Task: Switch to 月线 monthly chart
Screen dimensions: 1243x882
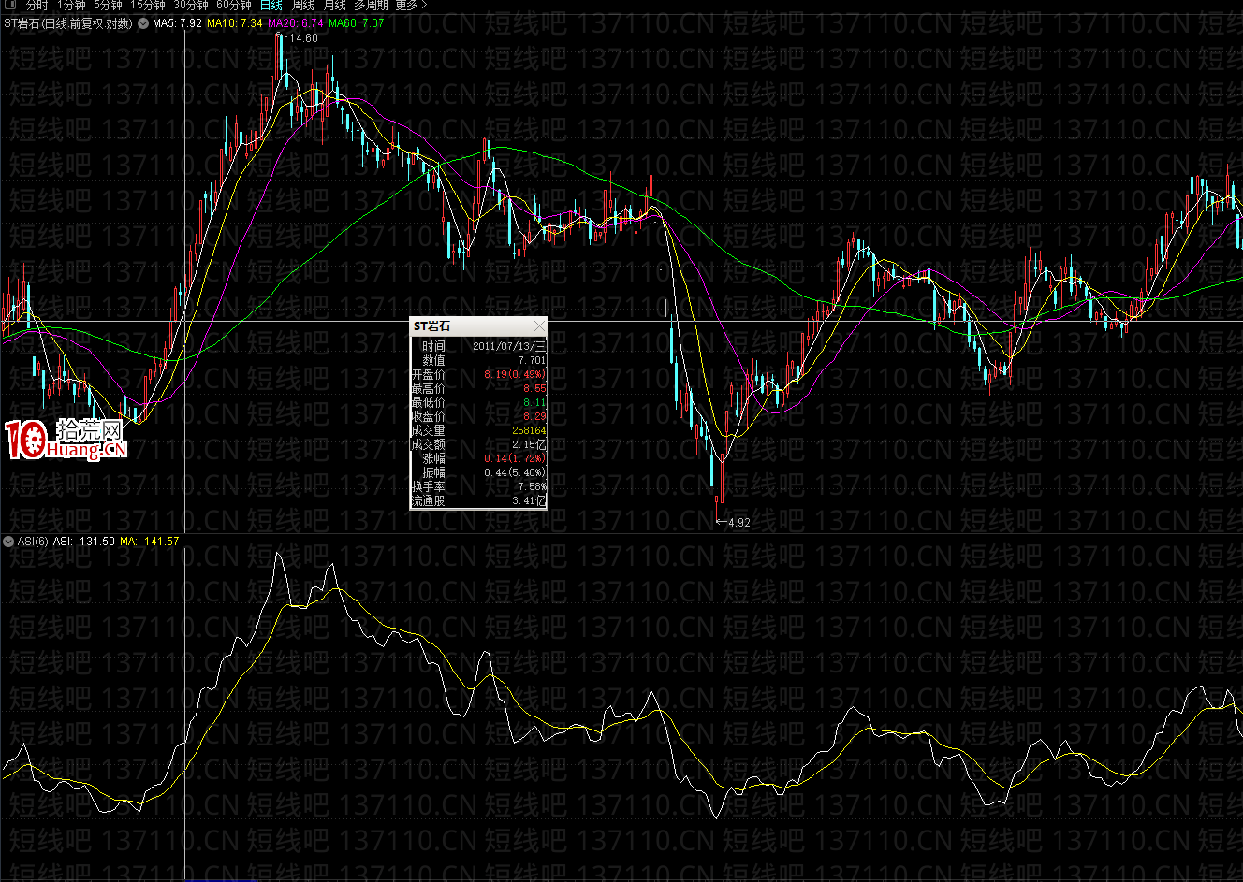Action: 334,6
